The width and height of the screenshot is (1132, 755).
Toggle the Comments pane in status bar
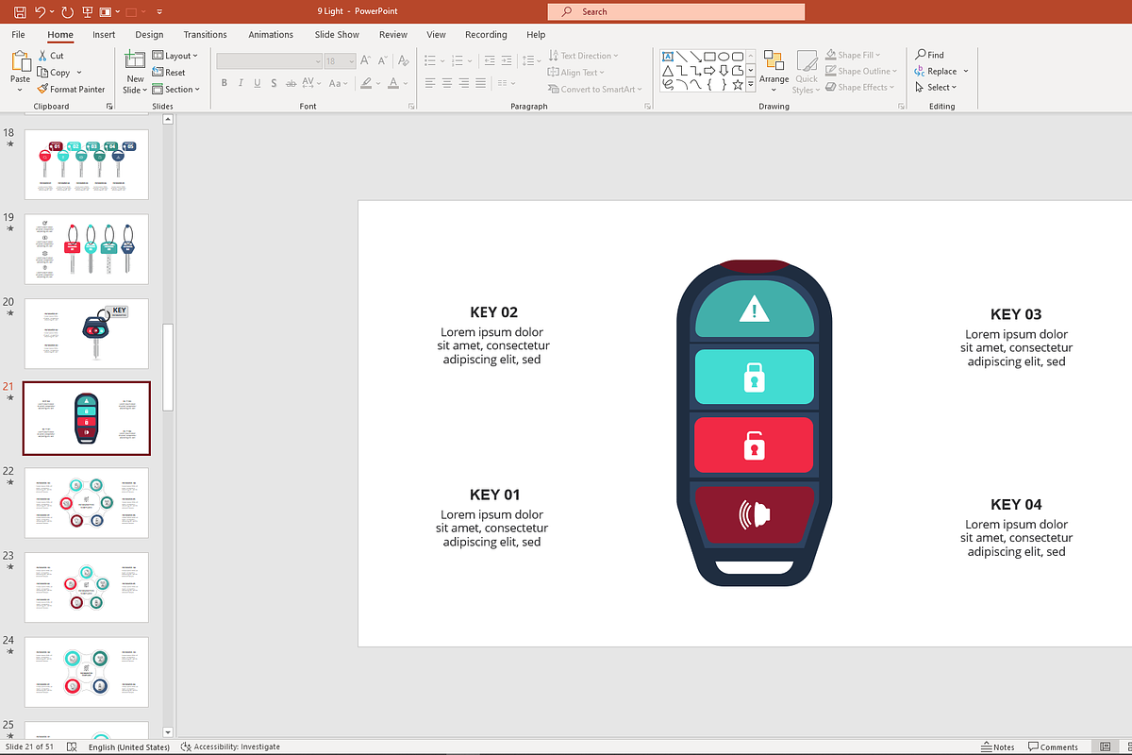1052,747
